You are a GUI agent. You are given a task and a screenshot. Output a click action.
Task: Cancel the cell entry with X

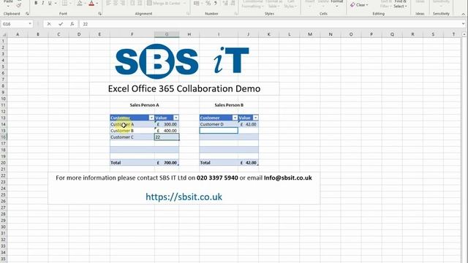(49, 24)
